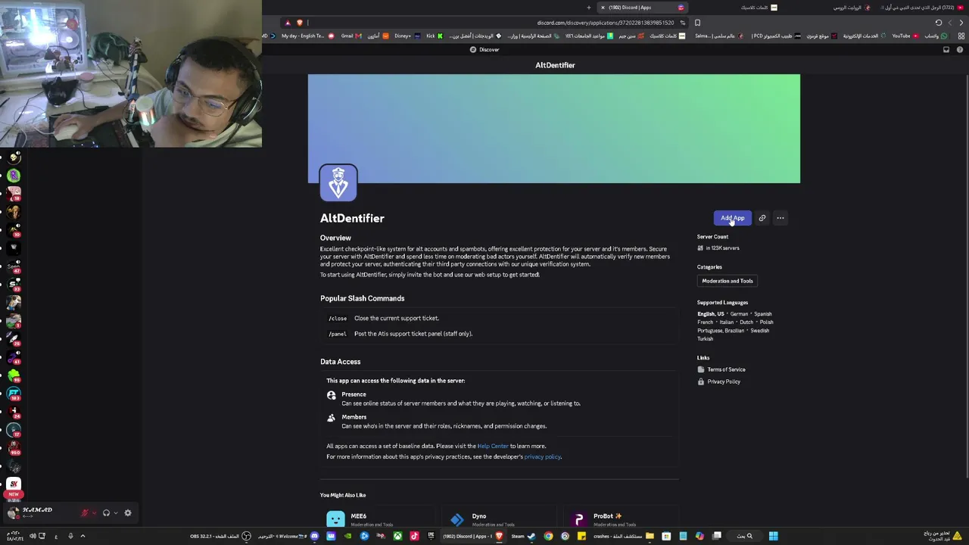Expand the headphone output options arrow

point(115,513)
